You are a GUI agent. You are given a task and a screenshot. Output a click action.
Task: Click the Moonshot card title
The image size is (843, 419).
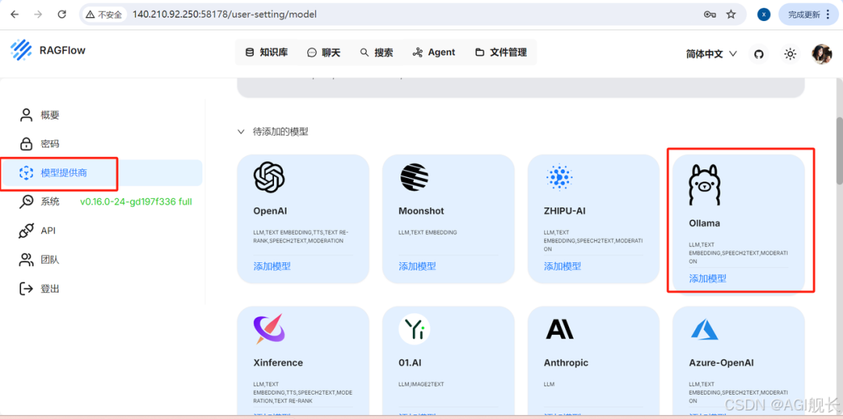[421, 211]
